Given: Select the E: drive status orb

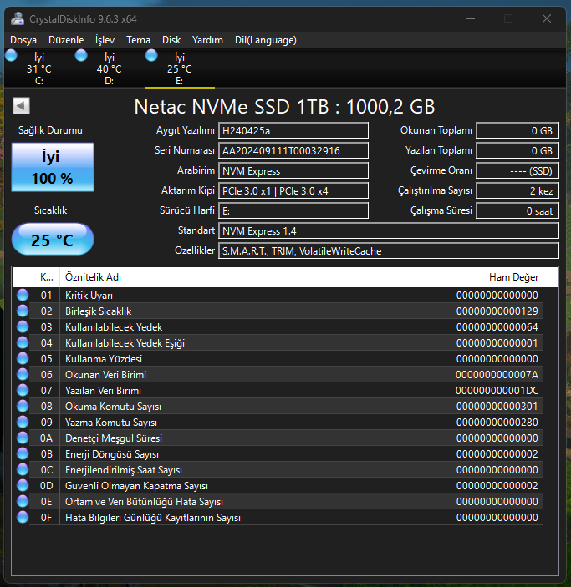Looking at the screenshot, I should point(151,55).
